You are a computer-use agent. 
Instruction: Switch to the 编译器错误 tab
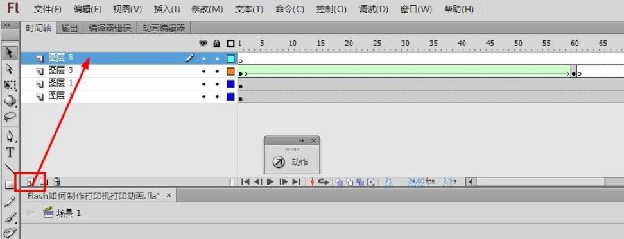click(x=110, y=28)
